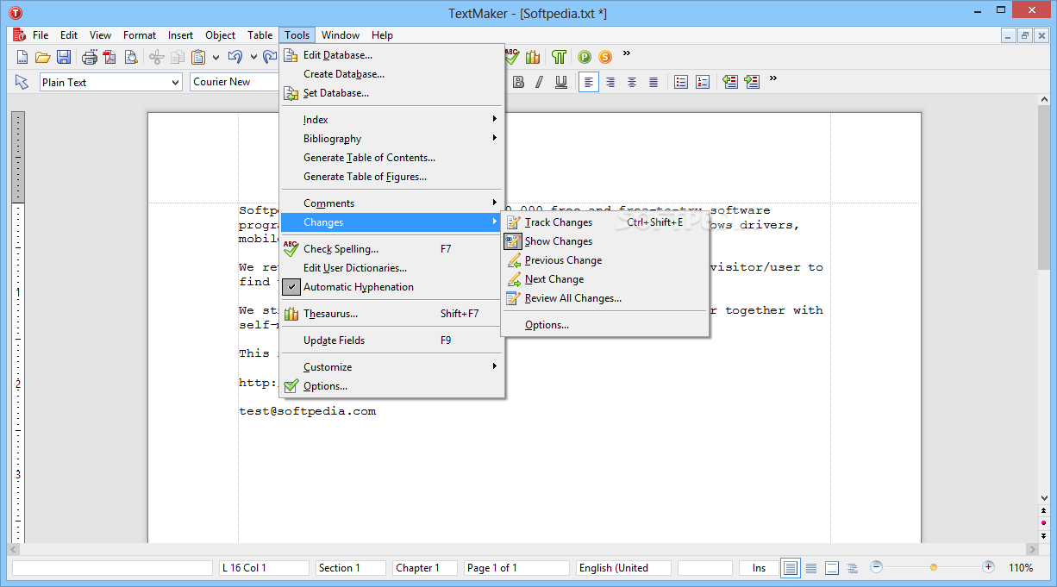
Task: Choose Review All Changes entry
Action: (x=605, y=298)
